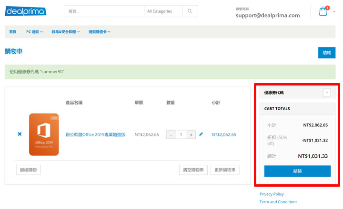Remove Office 2019 item with X icon
343x209 pixels.
click(20, 134)
